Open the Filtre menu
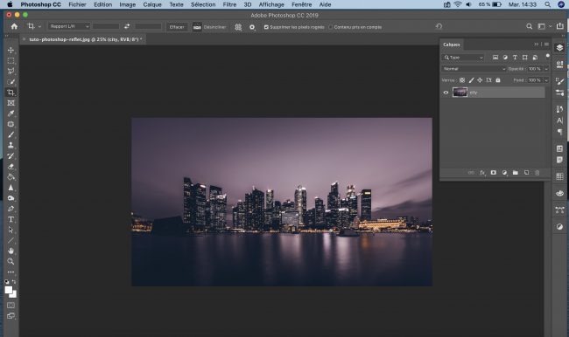Viewport: 569px width, 337px height. (229, 4)
